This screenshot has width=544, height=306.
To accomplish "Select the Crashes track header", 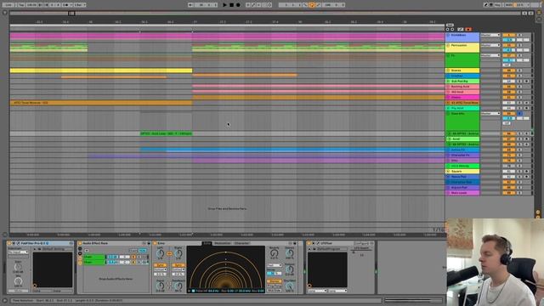I will coord(462,76).
